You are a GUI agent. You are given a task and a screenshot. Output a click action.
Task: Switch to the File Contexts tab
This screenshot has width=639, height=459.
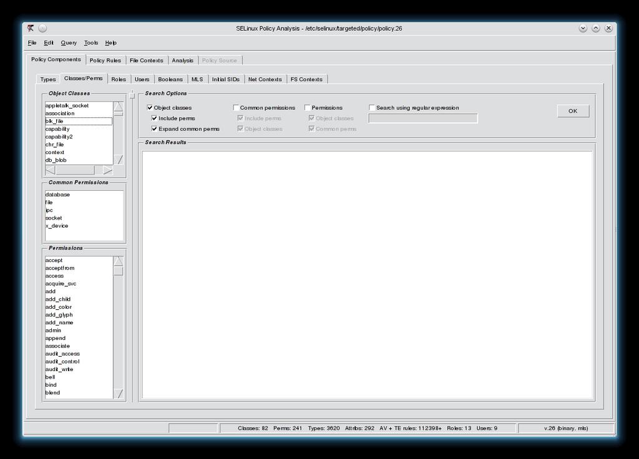pos(146,60)
